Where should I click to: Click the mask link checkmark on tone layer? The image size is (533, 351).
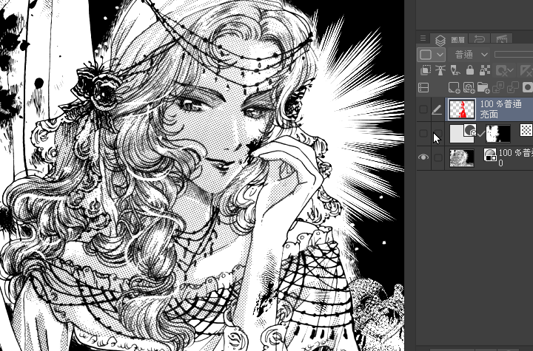click(480, 134)
